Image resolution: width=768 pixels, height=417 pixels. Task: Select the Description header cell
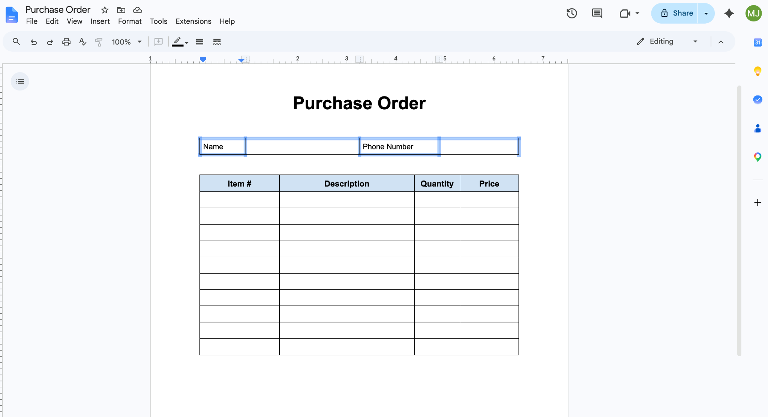347,184
